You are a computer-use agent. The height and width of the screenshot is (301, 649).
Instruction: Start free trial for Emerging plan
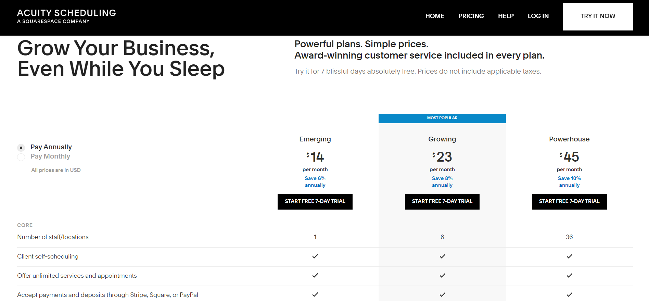pos(315,202)
